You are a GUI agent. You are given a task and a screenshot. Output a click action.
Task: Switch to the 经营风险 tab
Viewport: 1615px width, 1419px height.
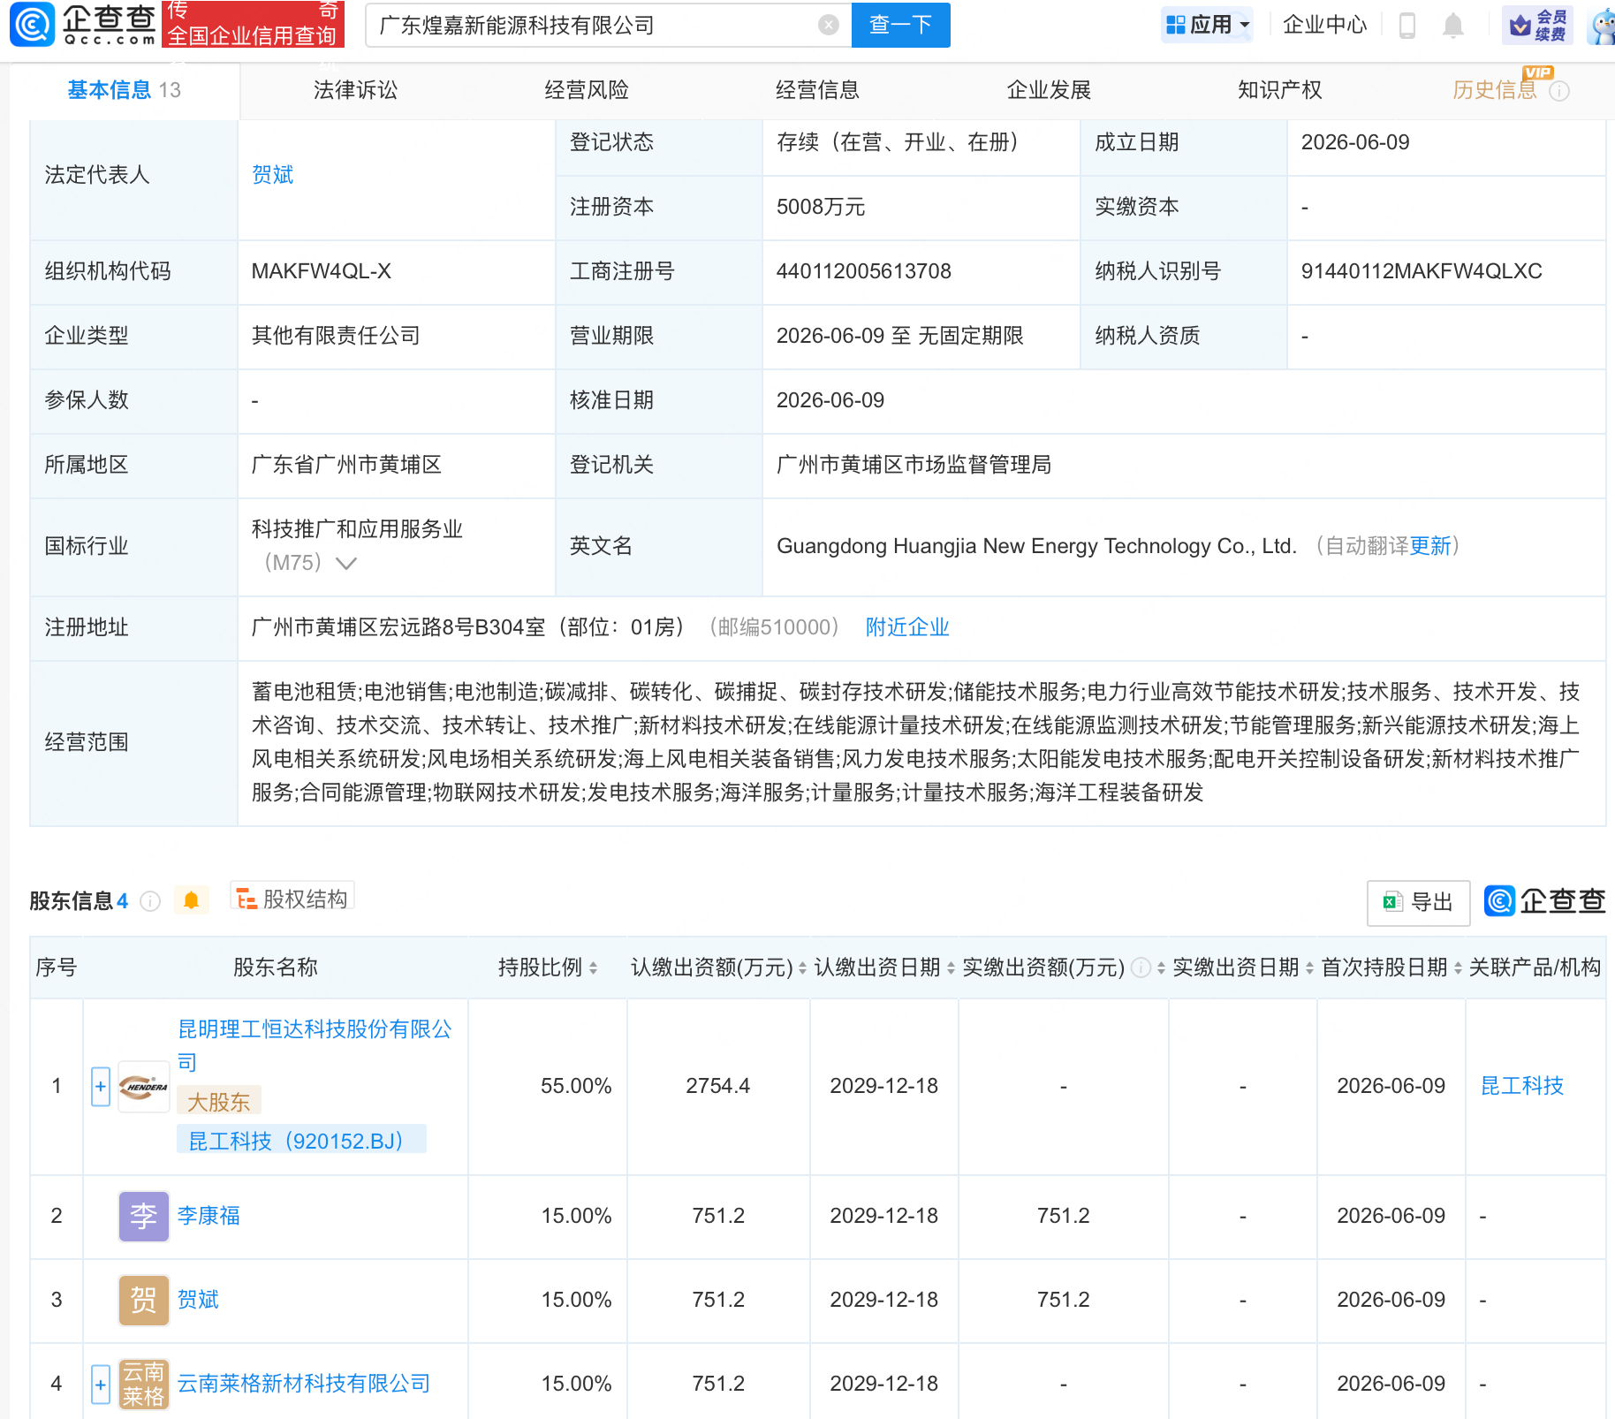[x=587, y=90]
